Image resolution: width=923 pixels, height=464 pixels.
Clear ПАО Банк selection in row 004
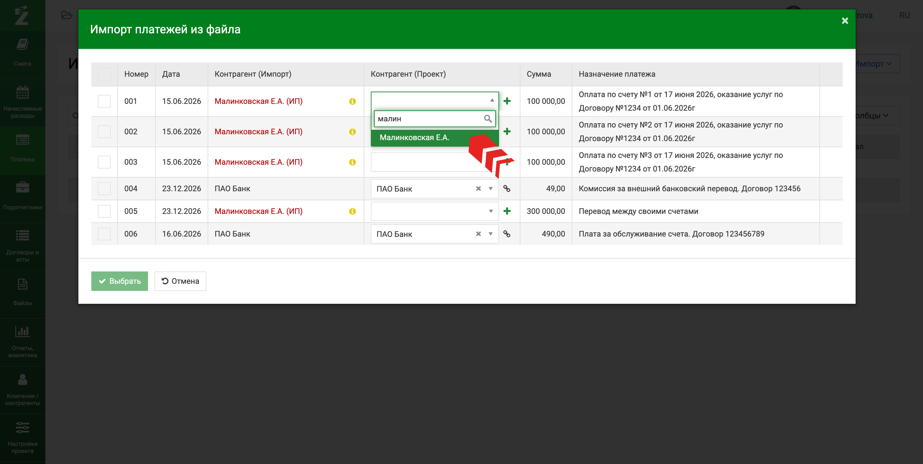click(x=478, y=189)
